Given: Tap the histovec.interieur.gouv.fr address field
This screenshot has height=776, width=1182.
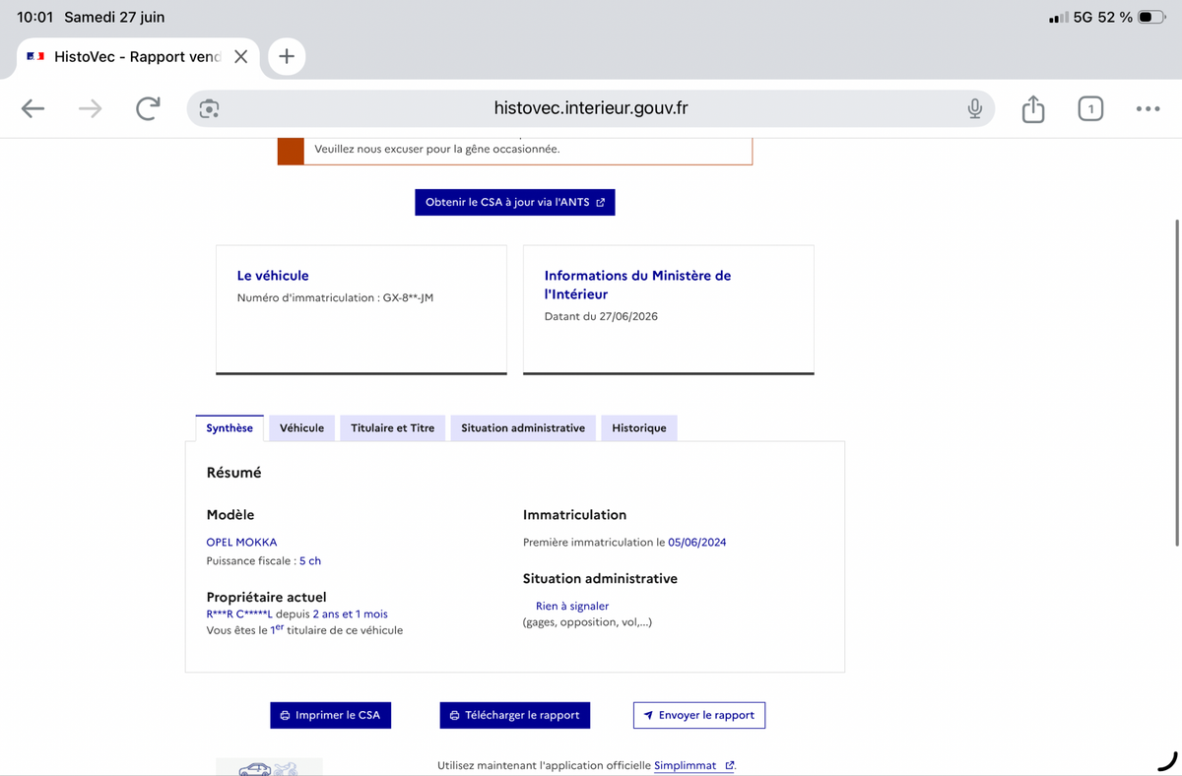Looking at the screenshot, I should point(591,108).
